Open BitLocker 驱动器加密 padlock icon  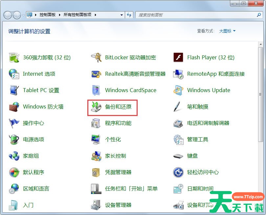point(96,57)
